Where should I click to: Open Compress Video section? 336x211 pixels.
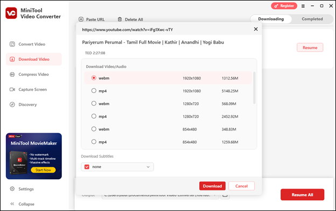tap(33, 74)
